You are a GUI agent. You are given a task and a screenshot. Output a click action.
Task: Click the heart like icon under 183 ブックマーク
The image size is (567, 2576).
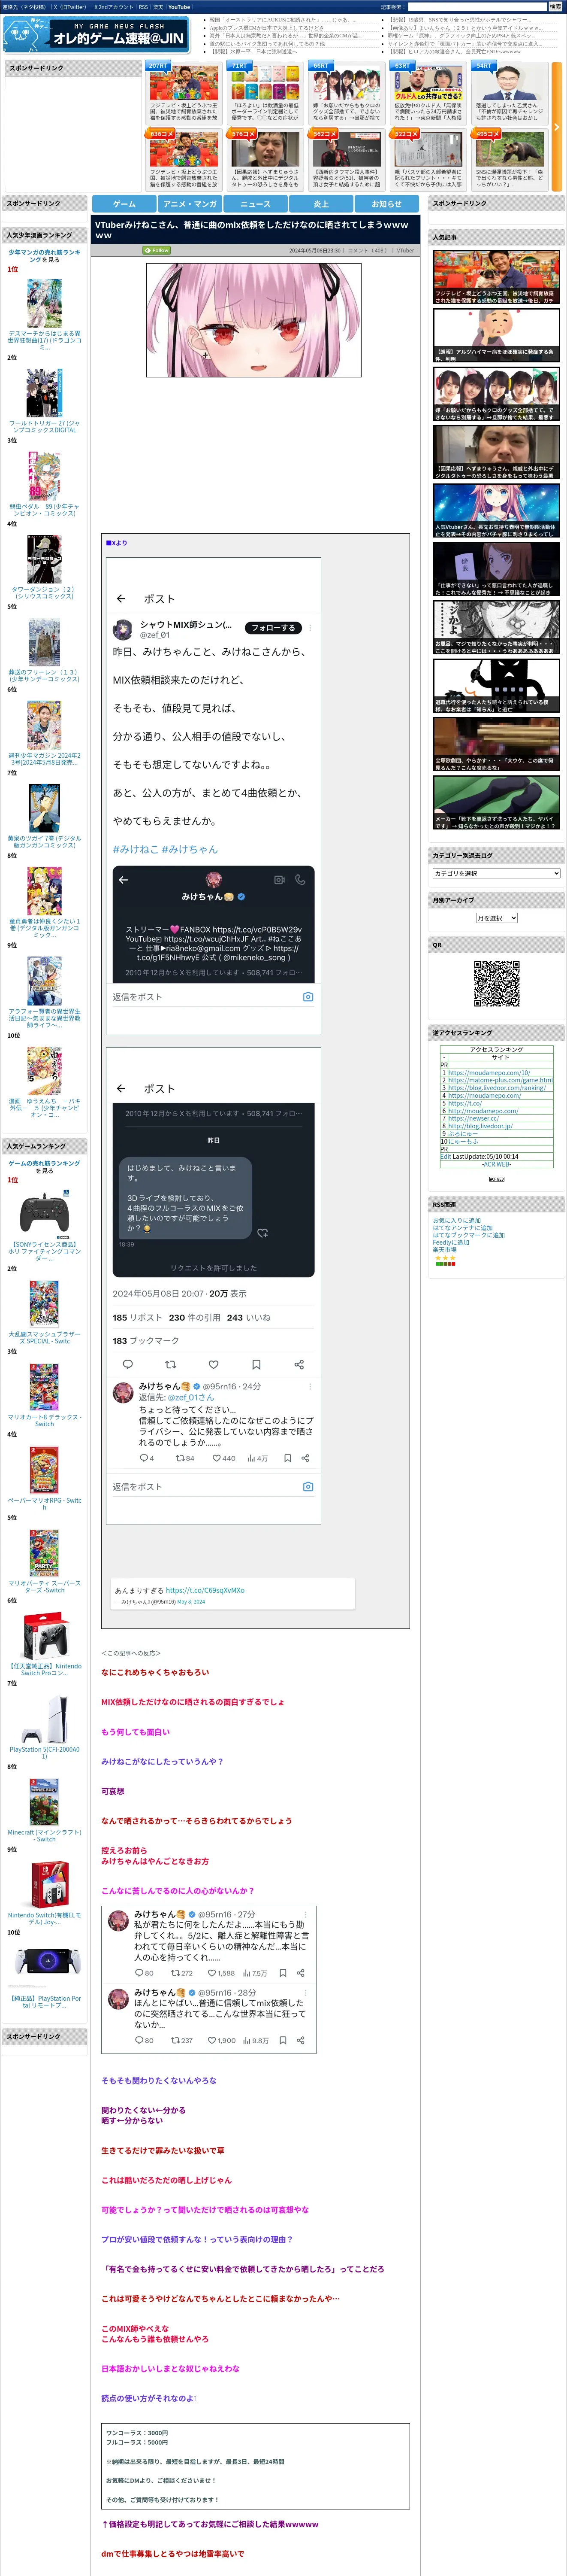point(213,1364)
